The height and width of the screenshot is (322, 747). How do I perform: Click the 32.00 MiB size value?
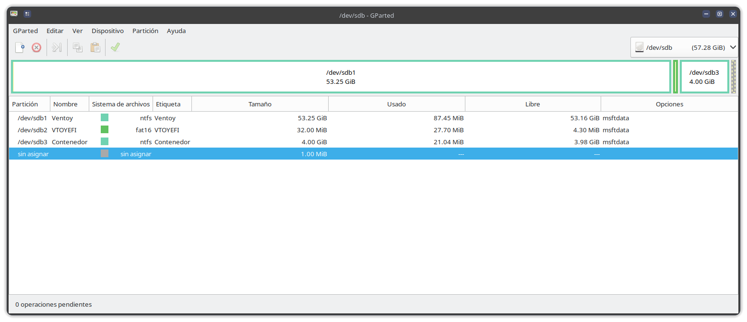pyautogui.click(x=311, y=130)
